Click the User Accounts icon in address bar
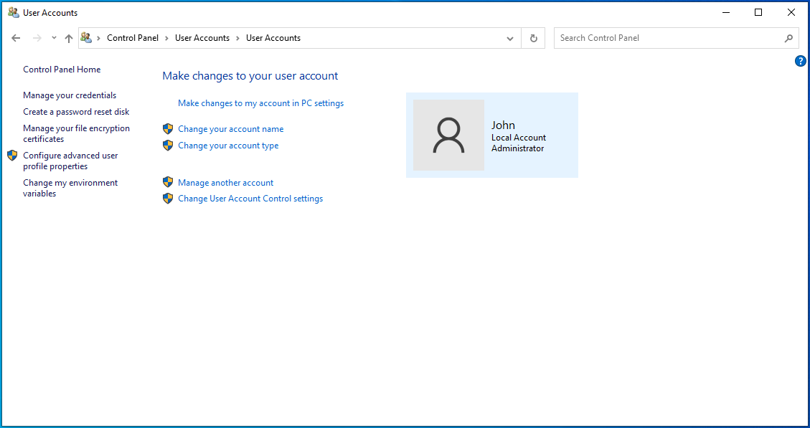Screen dimensions: 810x428 (87, 38)
